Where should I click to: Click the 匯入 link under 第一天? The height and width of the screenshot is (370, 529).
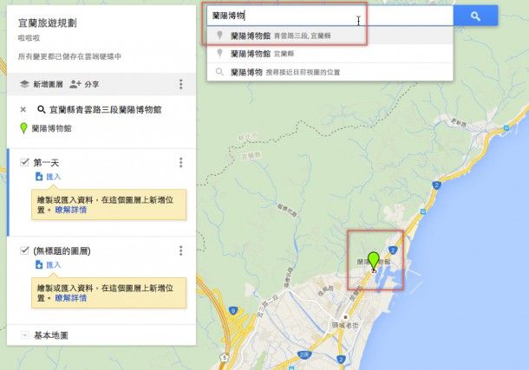pyautogui.click(x=53, y=177)
